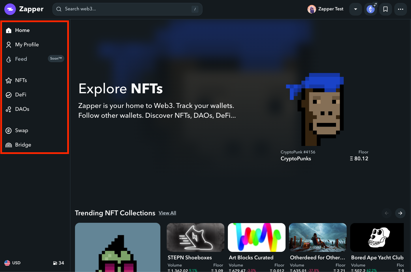Open the first pixel-art trending collection card
Image resolution: width=411 pixels, height=272 pixels.
click(118, 248)
